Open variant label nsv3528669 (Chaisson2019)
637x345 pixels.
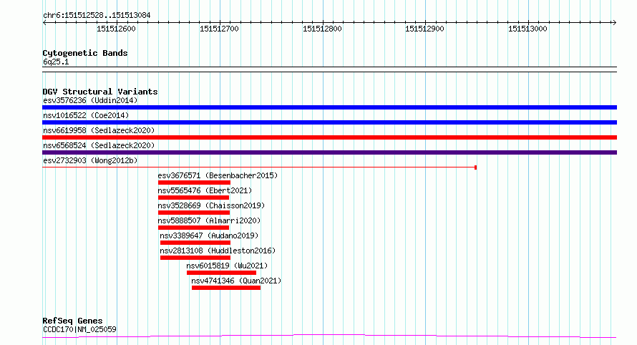click(211, 205)
